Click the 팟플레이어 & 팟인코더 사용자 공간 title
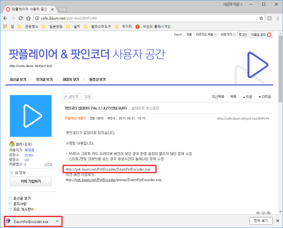Viewport: 283px width, 228px height. (87, 54)
